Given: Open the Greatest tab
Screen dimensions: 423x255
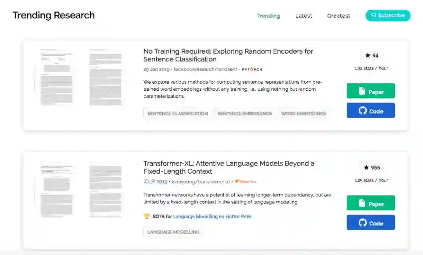Looking at the screenshot, I should [338, 16].
